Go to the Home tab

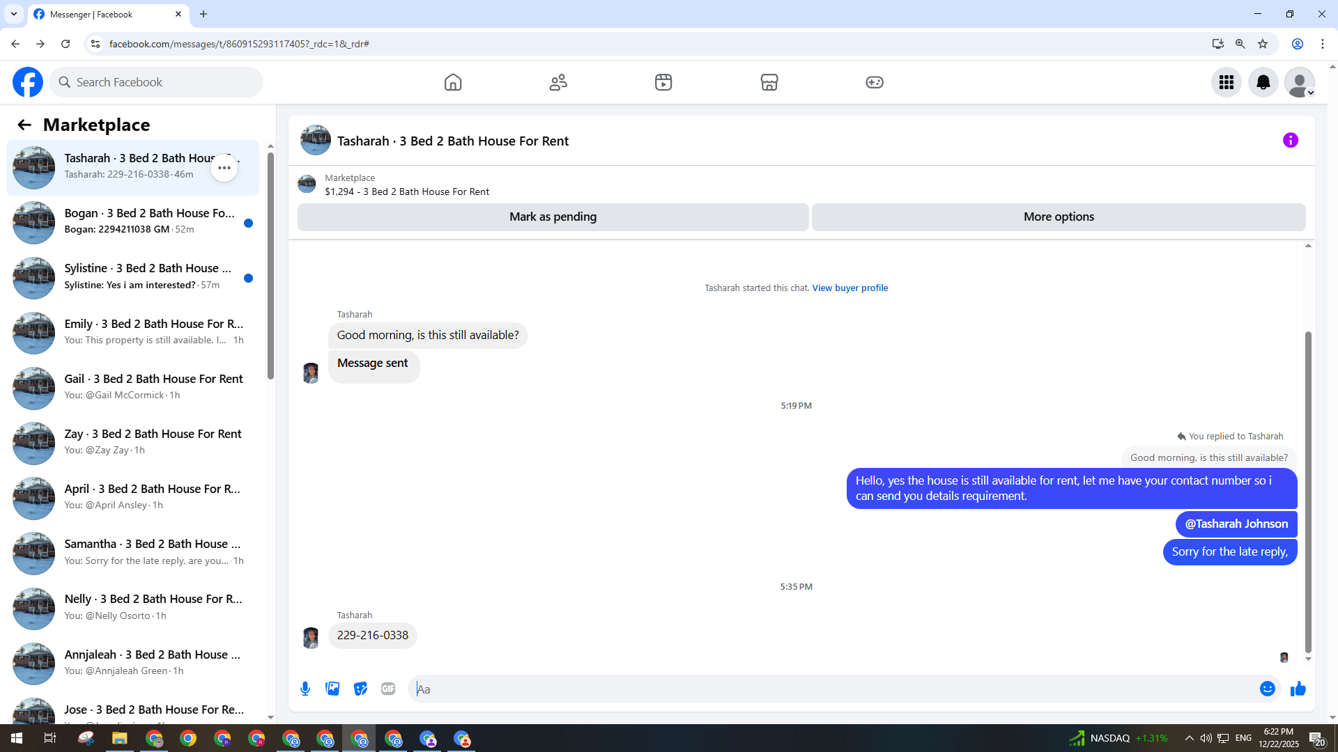pyautogui.click(x=453, y=82)
